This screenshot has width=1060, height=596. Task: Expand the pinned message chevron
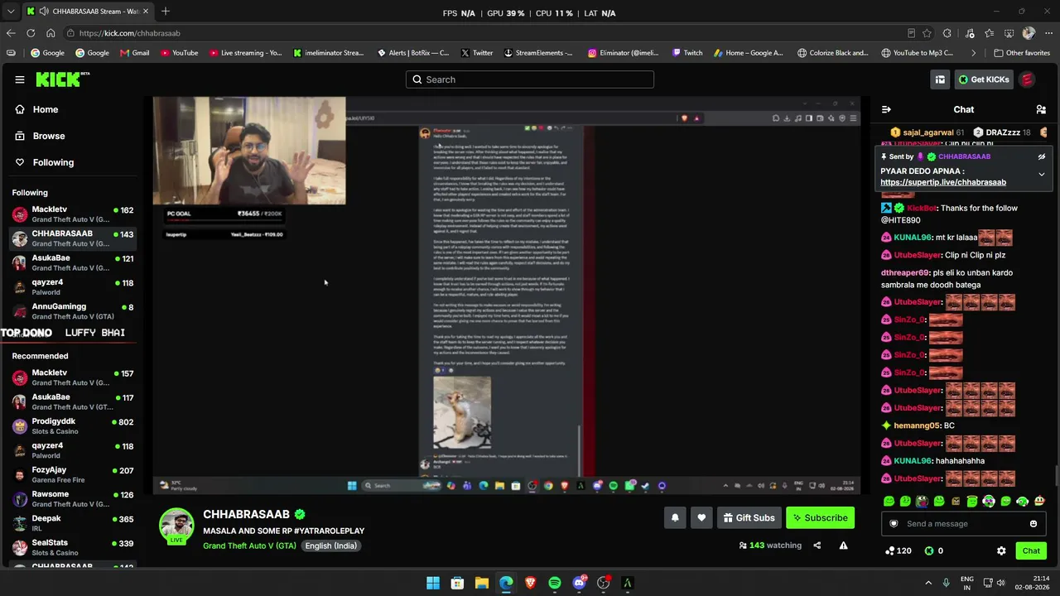[x=1042, y=174]
